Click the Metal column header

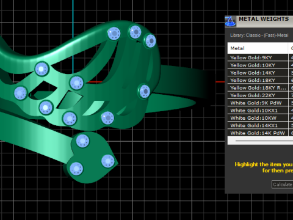(x=258, y=48)
